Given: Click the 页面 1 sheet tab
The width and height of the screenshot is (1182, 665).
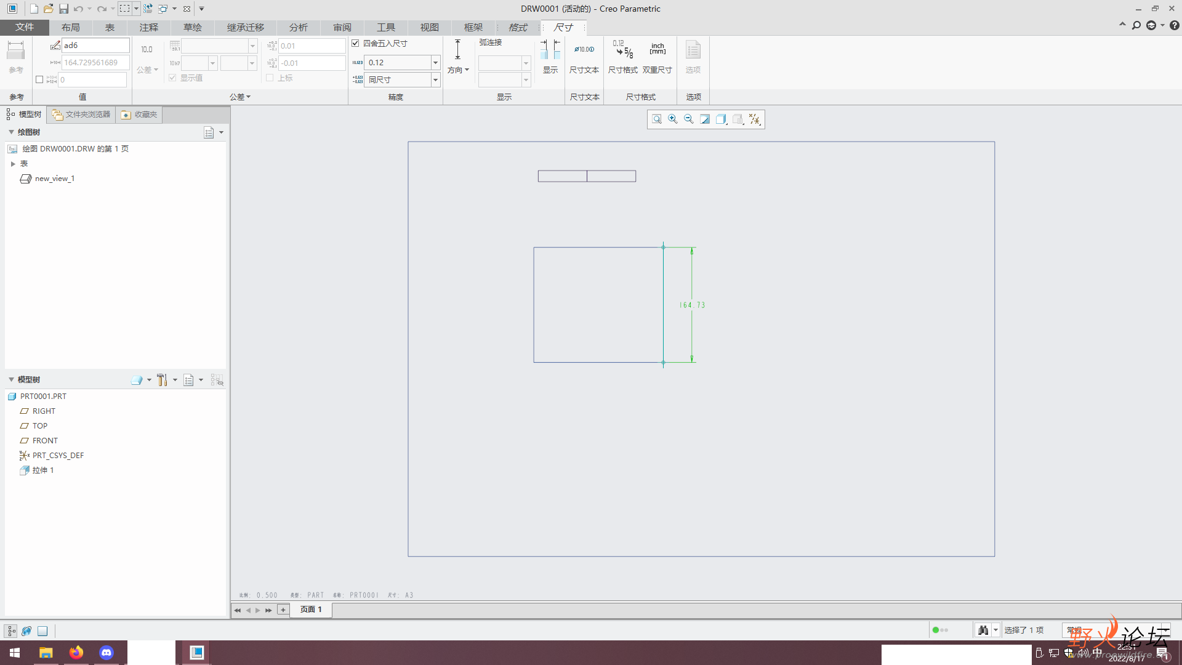Looking at the screenshot, I should tap(311, 610).
